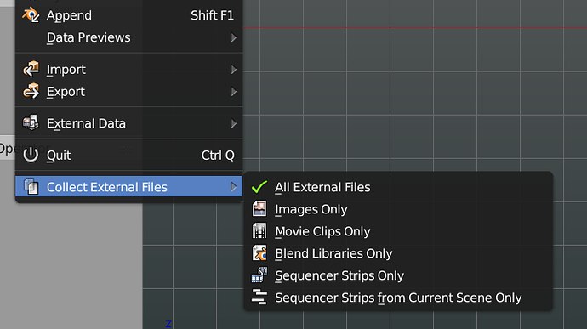Image resolution: width=587 pixels, height=329 pixels.
Task: Click the Import arrow icon
Action: click(31, 69)
